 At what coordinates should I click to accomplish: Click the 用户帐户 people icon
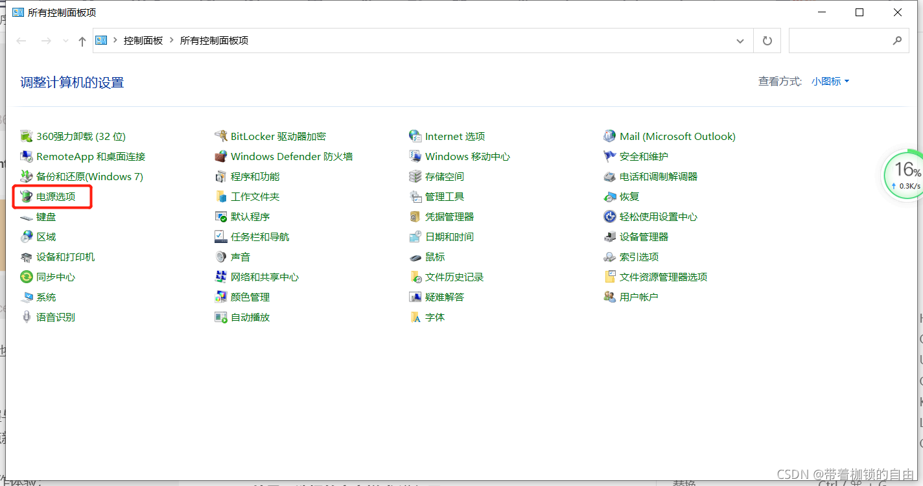[610, 297]
